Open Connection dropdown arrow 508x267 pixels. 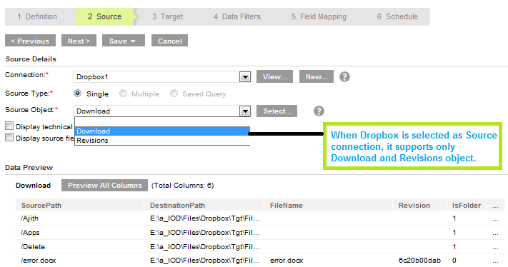[245, 77]
